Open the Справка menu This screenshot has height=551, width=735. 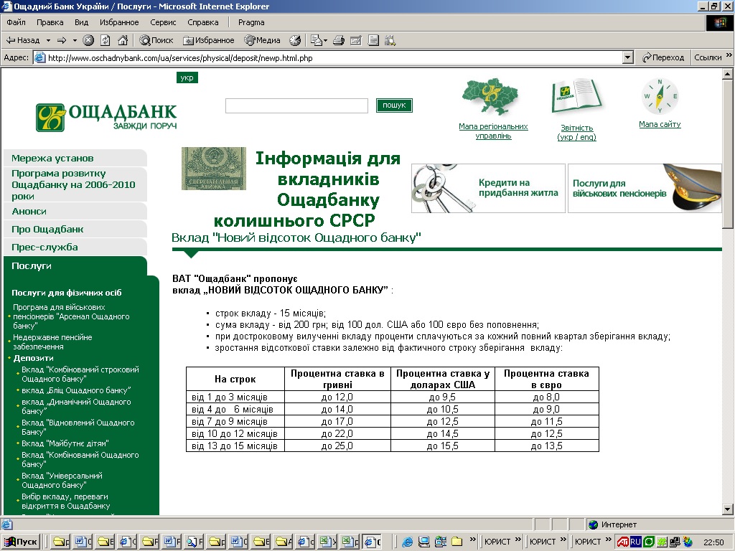pyautogui.click(x=202, y=22)
